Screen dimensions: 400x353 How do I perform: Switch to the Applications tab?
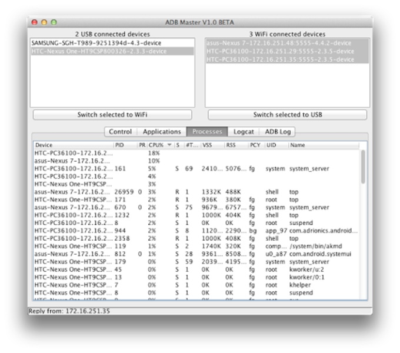pyautogui.click(x=162, y=132)
